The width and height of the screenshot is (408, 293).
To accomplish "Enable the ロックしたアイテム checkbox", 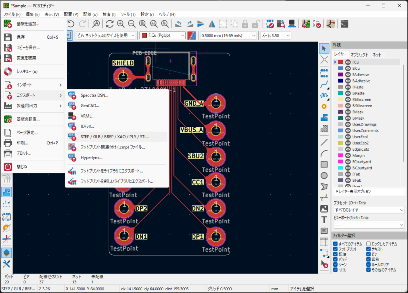I will pyautogui.click(x=369, y=244).
